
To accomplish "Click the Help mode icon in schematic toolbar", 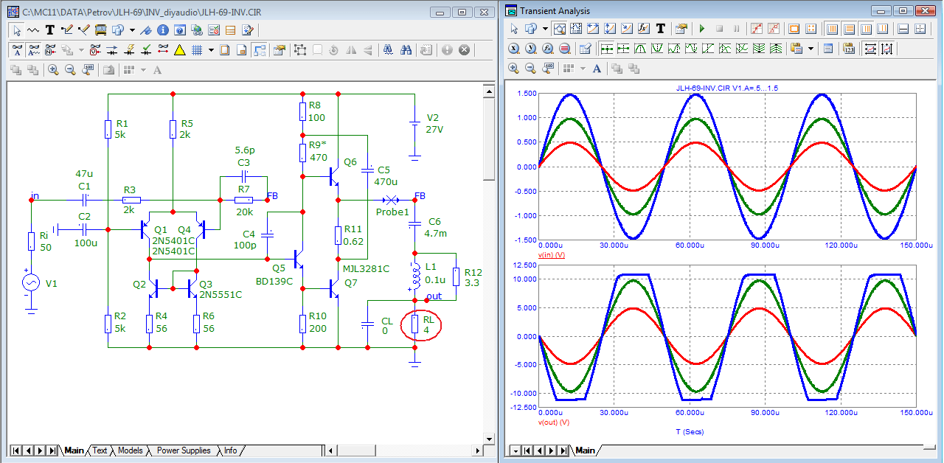I will pyautogui.click(x=180, y=30).
